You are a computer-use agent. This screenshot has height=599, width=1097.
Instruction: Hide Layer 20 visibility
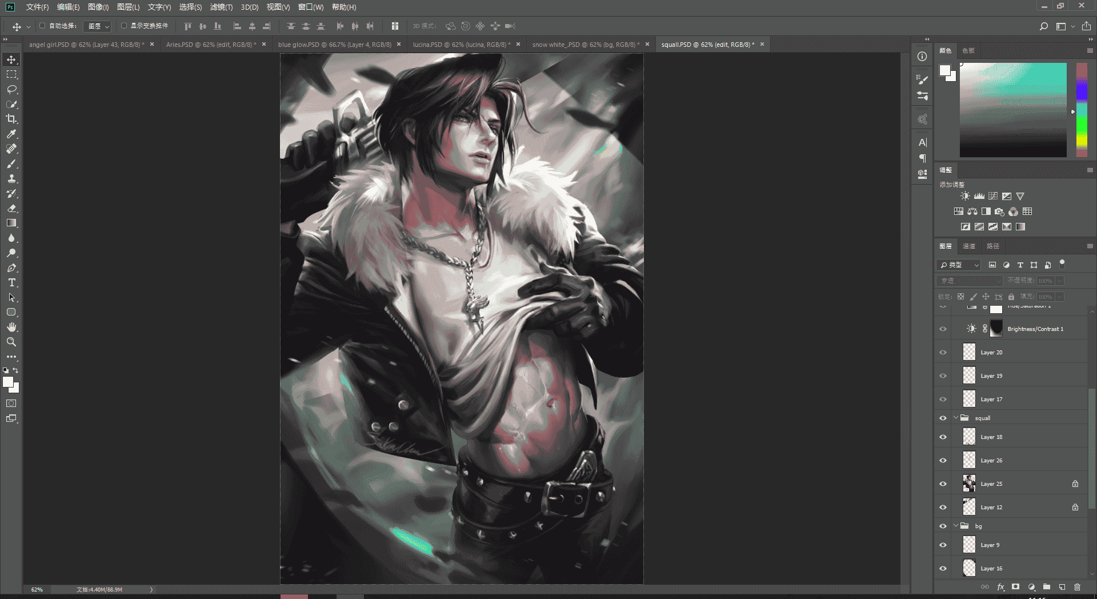(943, 353)
